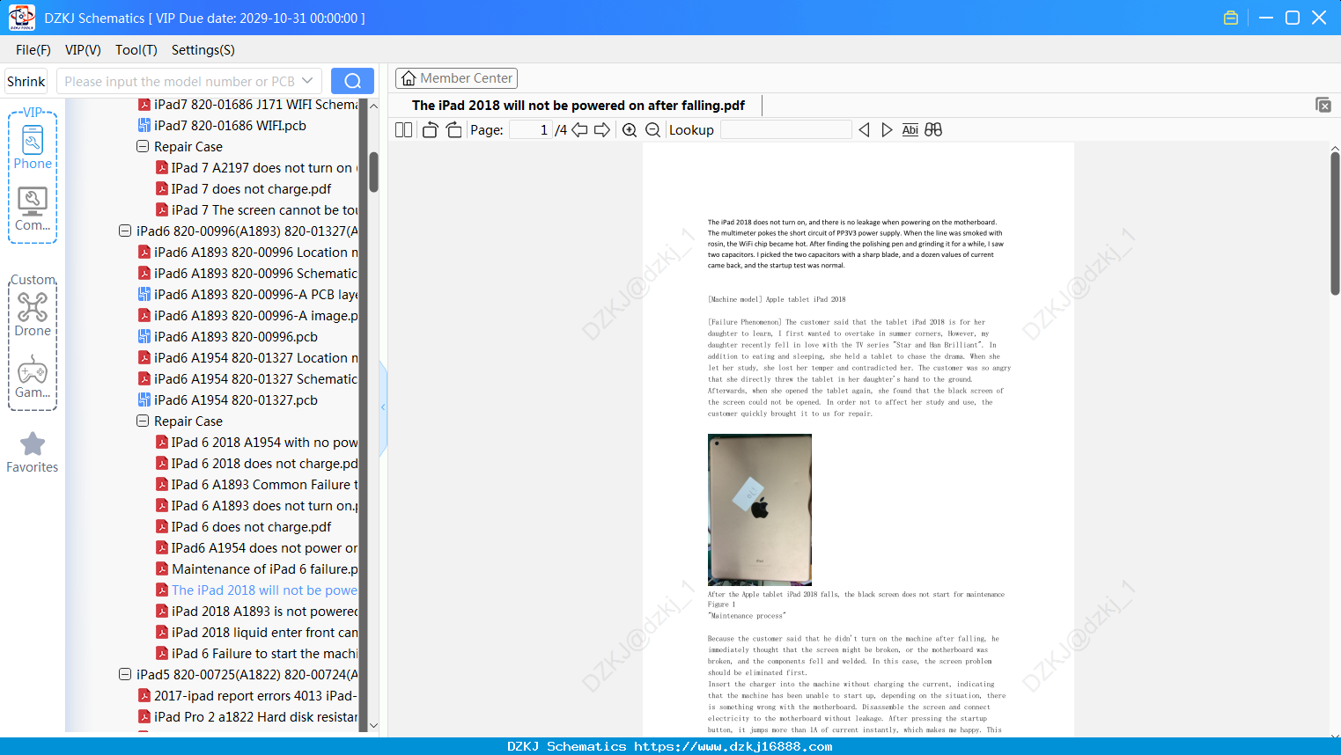Collapse the iPad6 820-00996 folder
Screen dimensions: 1341x755
coord(125,231)
